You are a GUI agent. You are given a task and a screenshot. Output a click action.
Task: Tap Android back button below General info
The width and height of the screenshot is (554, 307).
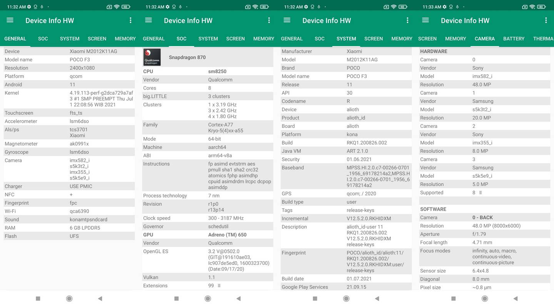(100, 299)
